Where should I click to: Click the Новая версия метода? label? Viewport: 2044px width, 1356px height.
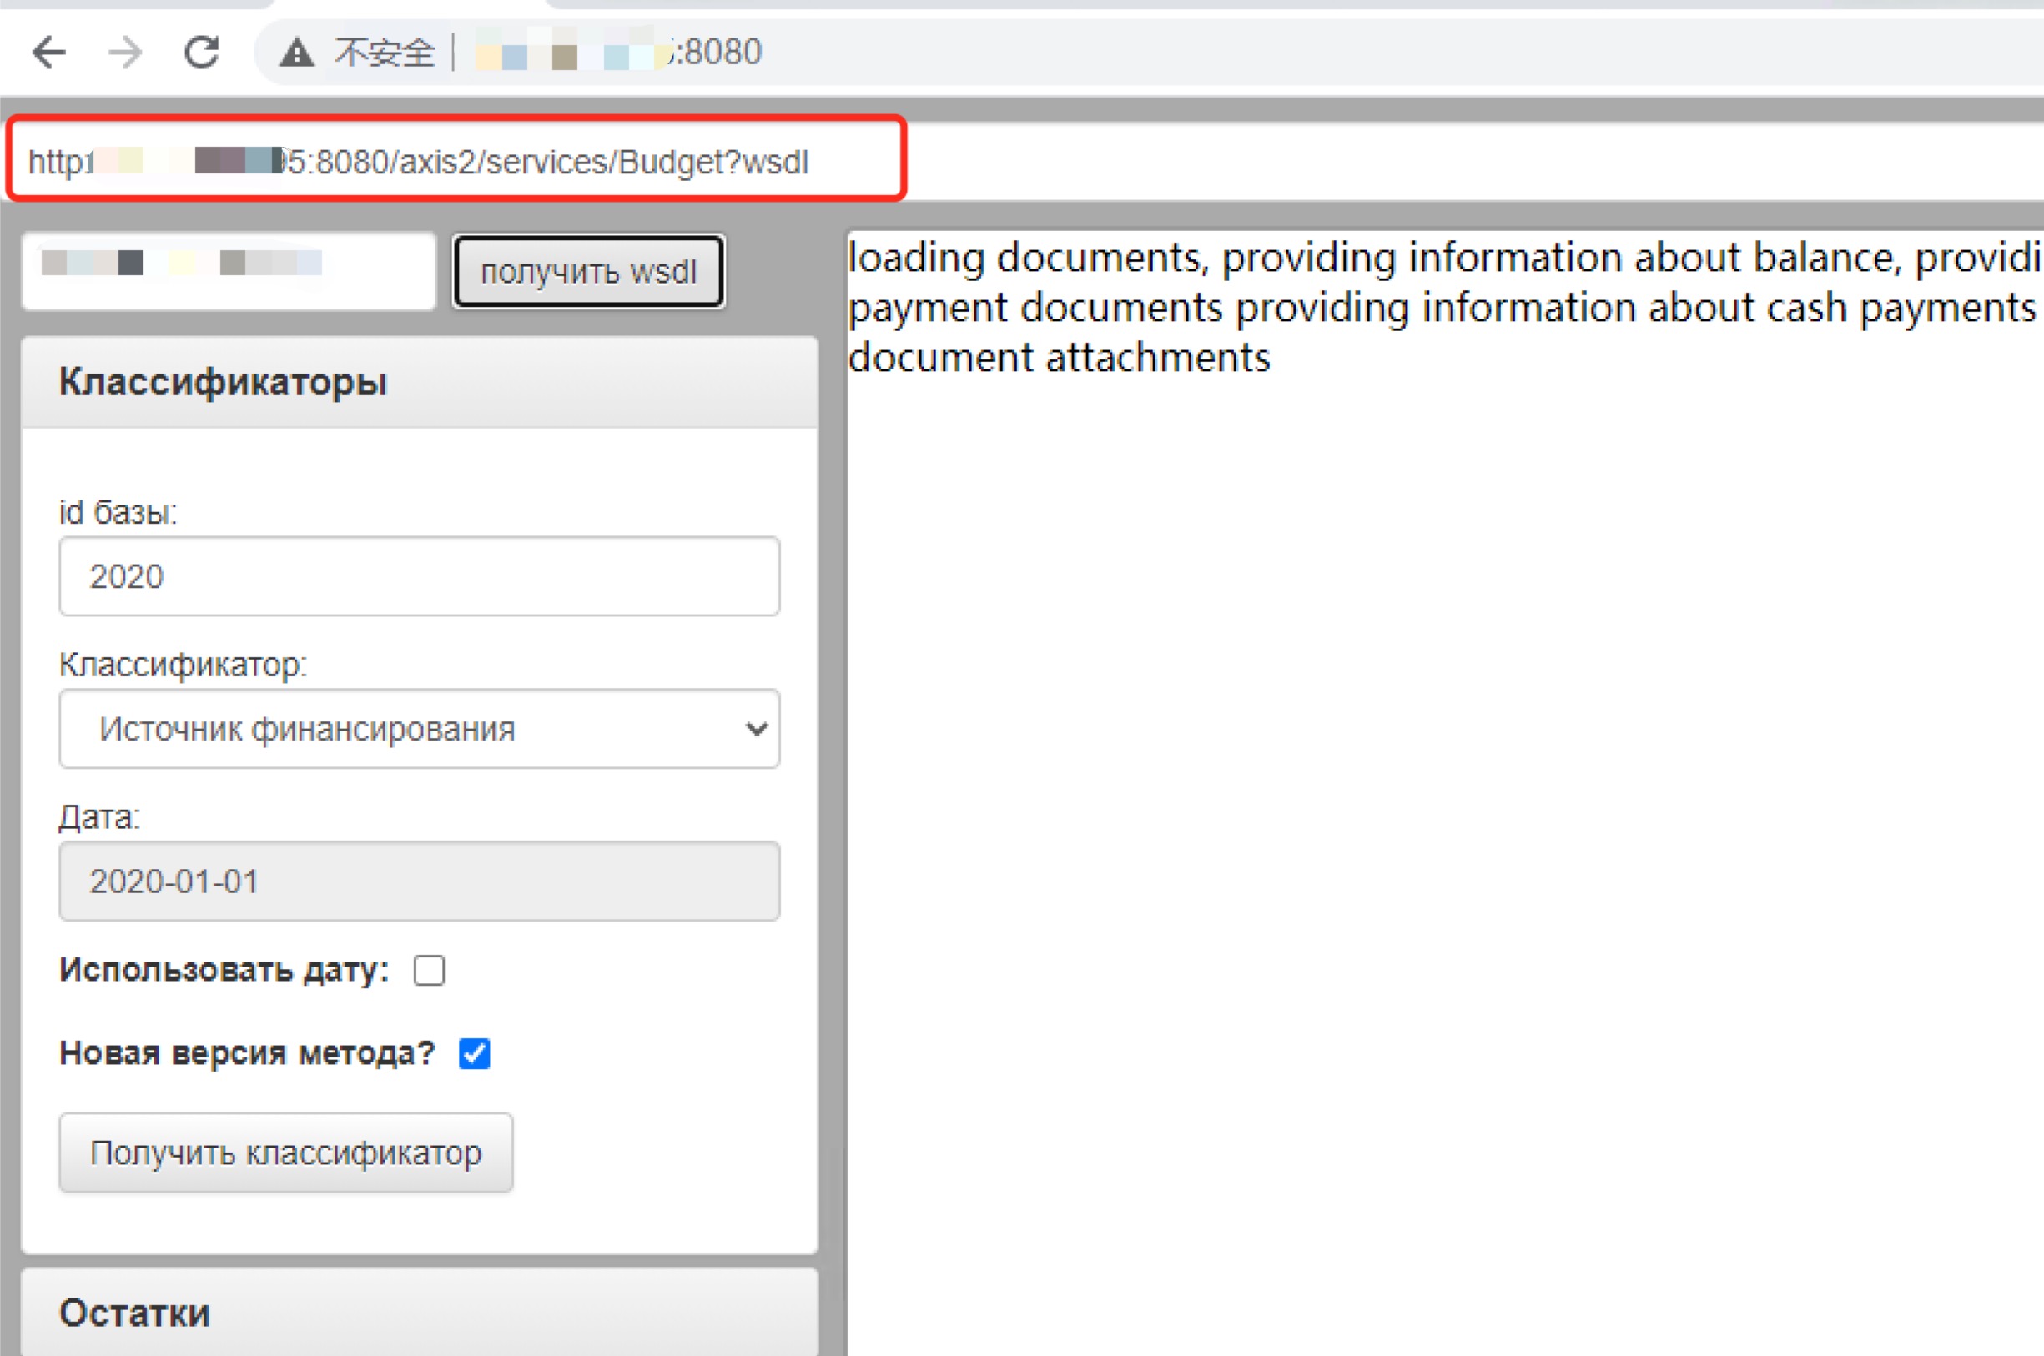coord(246,1053)
